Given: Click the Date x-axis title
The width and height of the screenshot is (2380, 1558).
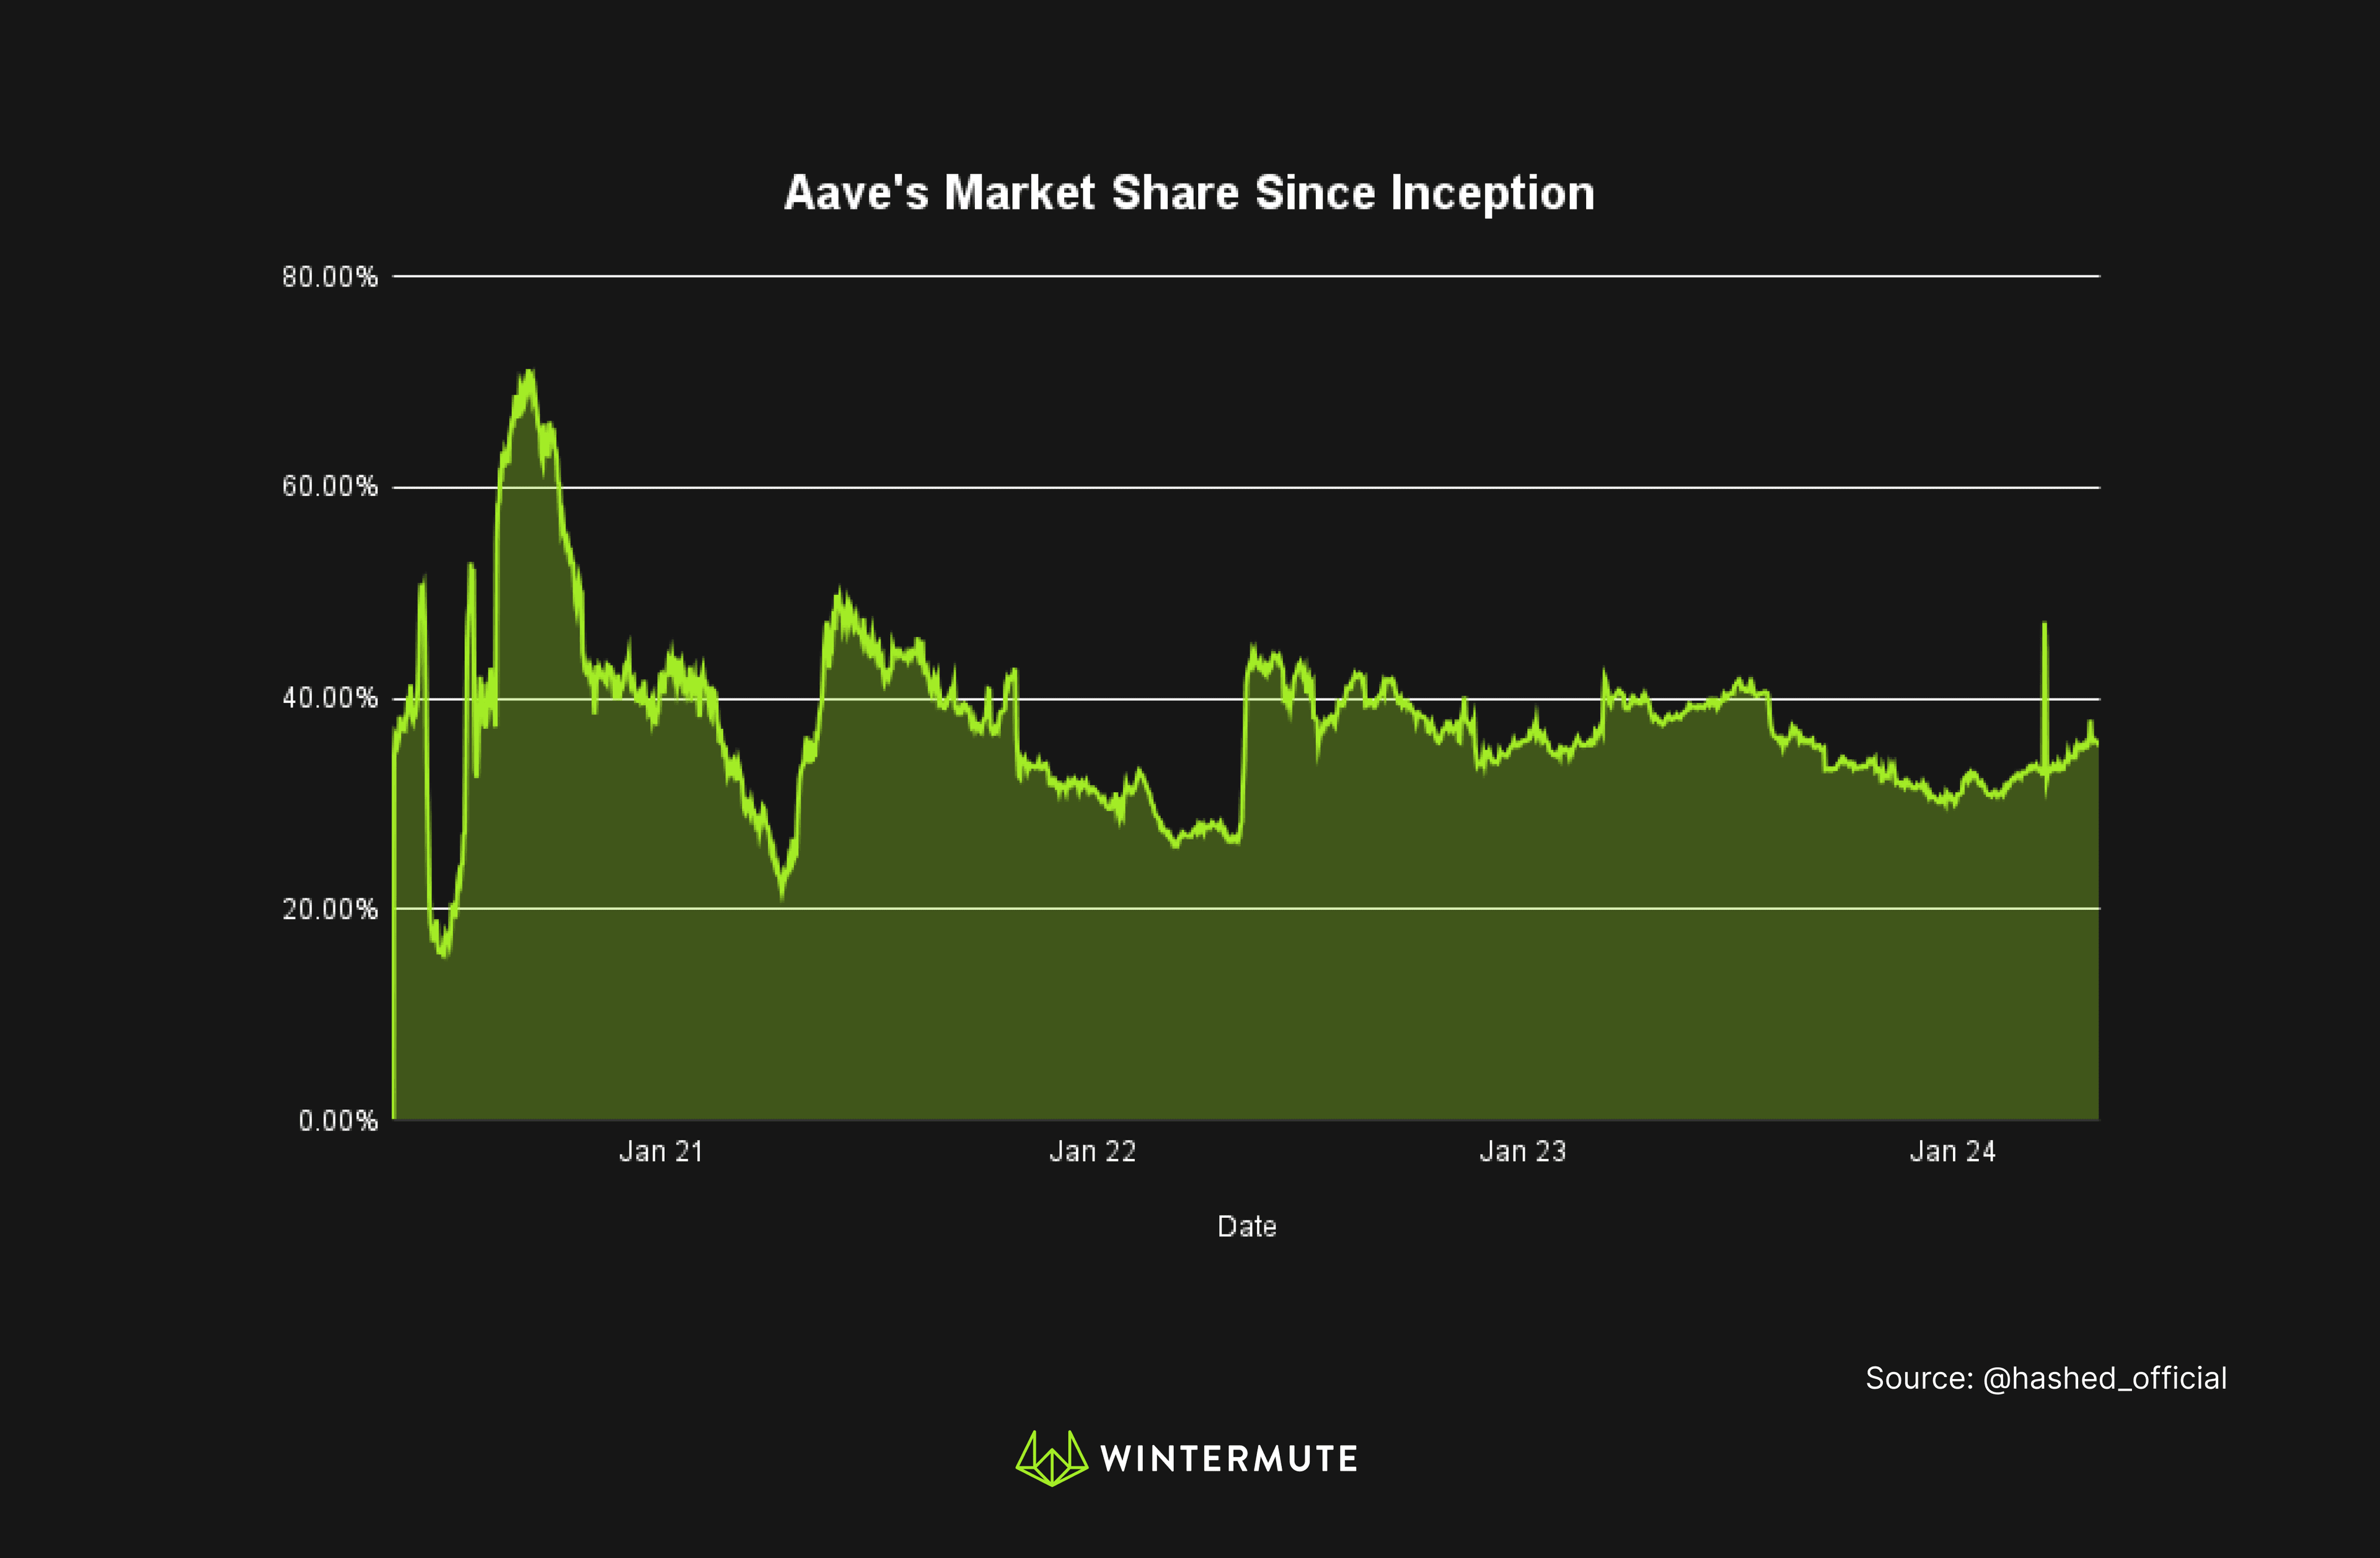Looking at the screenshot, I should 1246,1227.
